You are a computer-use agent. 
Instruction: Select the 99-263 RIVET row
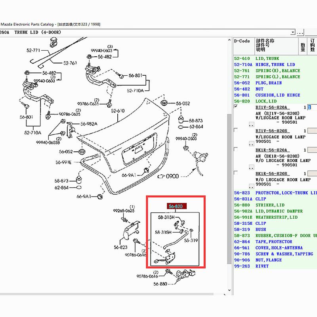[275, 266]
